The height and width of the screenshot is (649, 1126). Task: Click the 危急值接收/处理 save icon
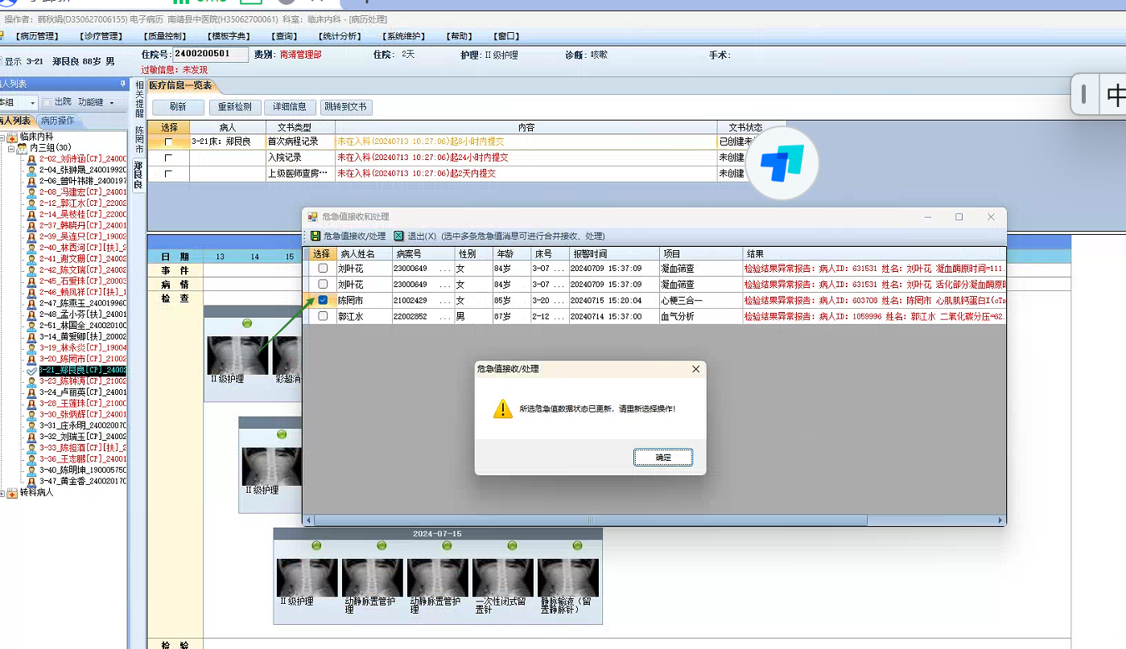coord(316,236)
